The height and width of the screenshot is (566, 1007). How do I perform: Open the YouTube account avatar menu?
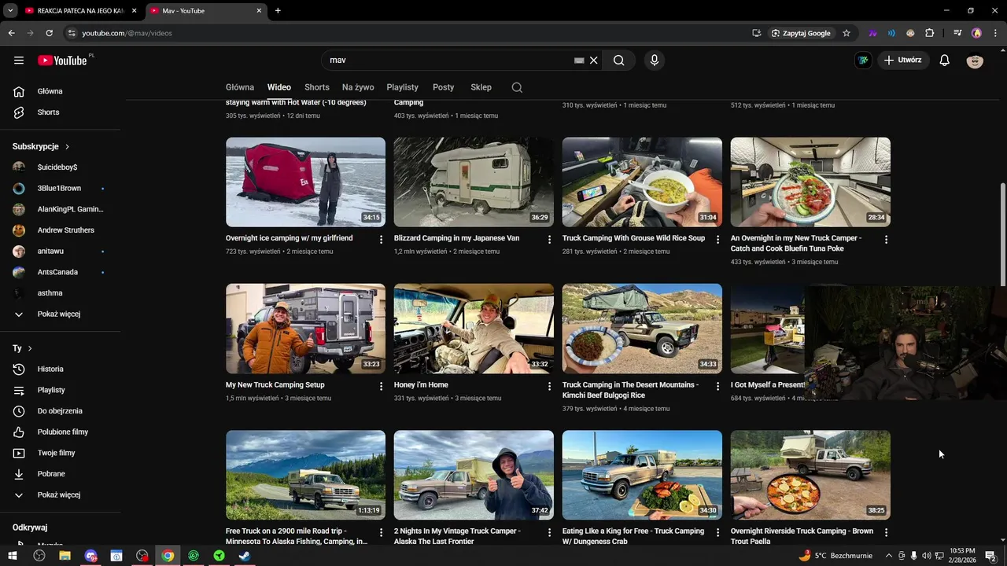pos(975,61)
